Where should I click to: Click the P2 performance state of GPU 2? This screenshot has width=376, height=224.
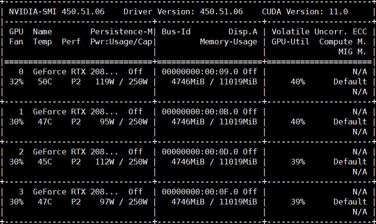coord(76,162)
